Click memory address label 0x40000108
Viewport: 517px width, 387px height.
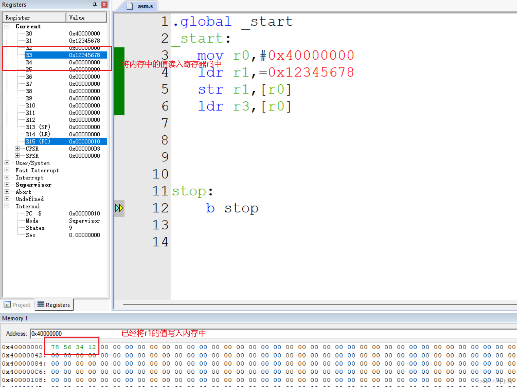click(23, 380)
